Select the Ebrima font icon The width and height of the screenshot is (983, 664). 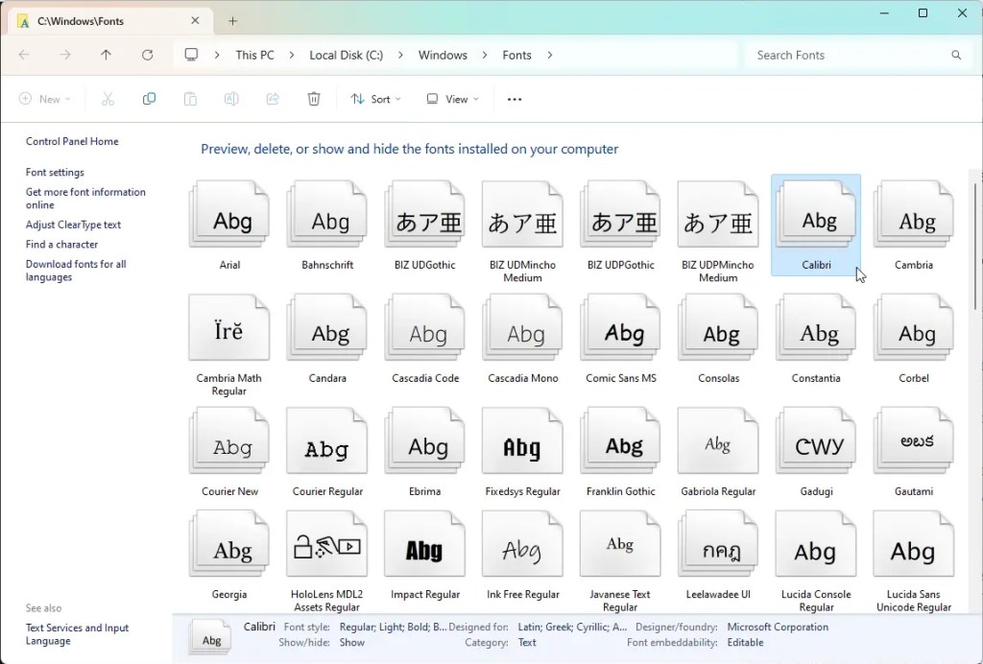click(x=425, y=441)
